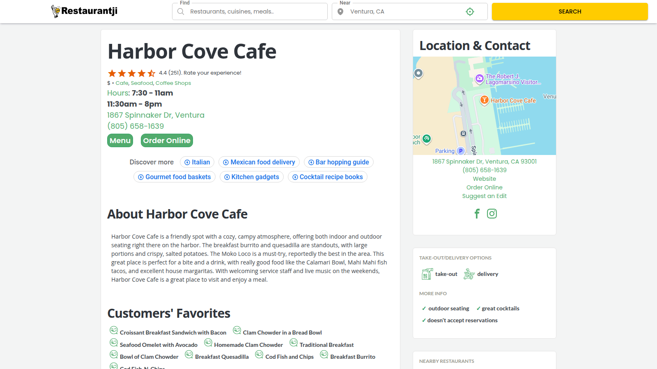Expand the Italian discover more chip
Viewport: 657px width, 369px height.
tap(197, 162)
